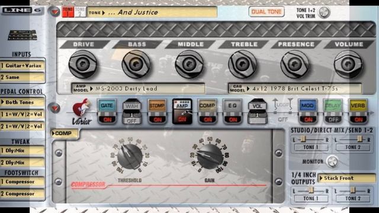The image size is (379, 213).
Task: Open second pedal 1=W/V|2=Vol setting
Action: point(23,126)
